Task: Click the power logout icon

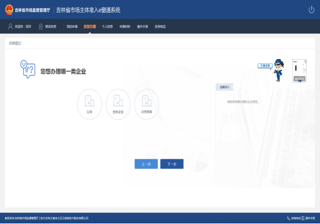Action: pos(311,10)
